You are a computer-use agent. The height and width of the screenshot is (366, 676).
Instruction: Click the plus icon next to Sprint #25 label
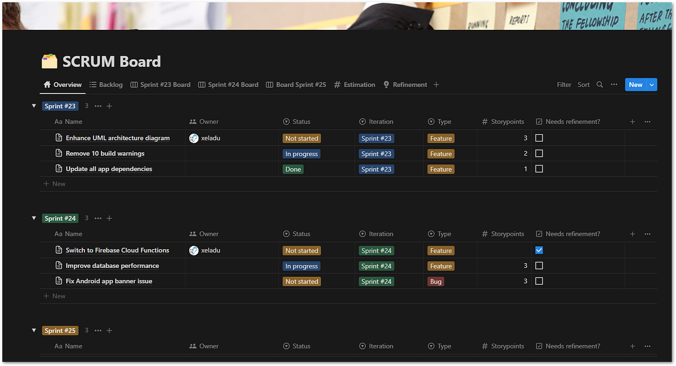coord(109,330)
